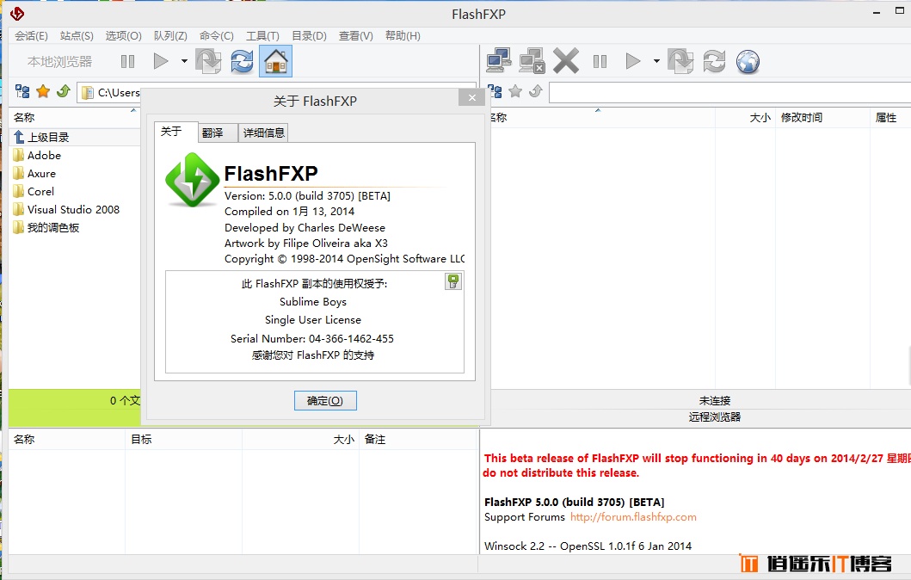Switch to the 翻译 tab
The image size is (911, 580).
[x=218, y=133]
